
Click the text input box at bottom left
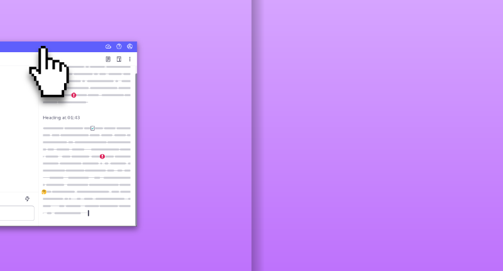pyautogui.click(x=16, y=213)
